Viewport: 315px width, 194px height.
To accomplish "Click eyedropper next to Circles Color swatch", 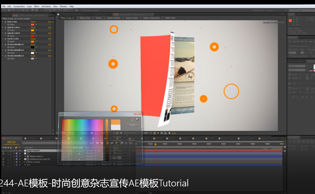I will point(37,41).
